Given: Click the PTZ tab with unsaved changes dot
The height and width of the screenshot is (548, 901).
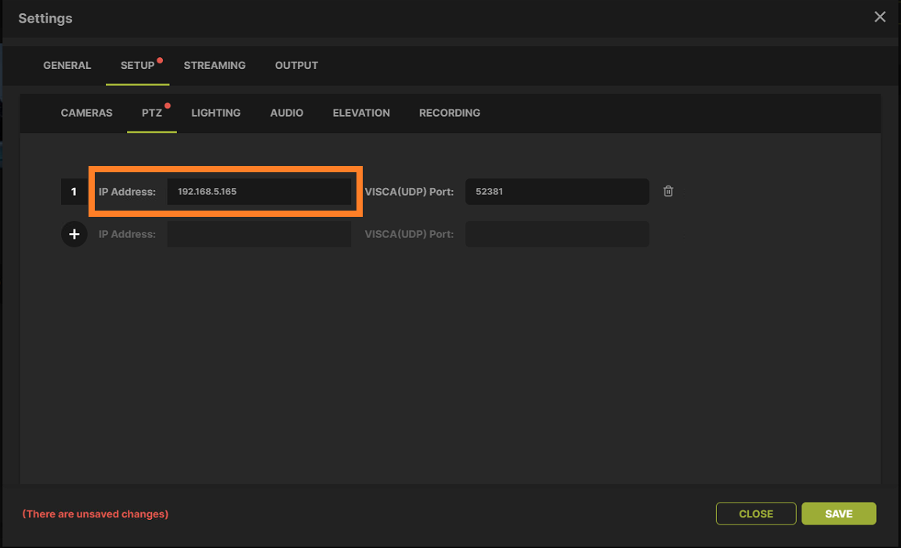Looking at the screenshot, I should (150, 113).
